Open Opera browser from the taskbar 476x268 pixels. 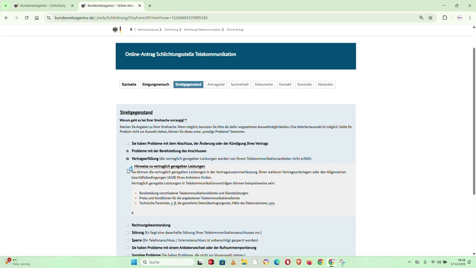point(288,262)
